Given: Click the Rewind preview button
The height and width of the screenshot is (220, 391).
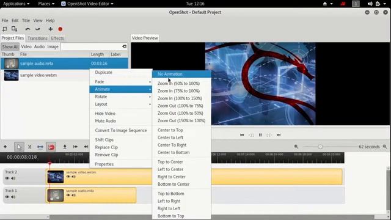Looking at the screenshot, I should coord(251,135).
